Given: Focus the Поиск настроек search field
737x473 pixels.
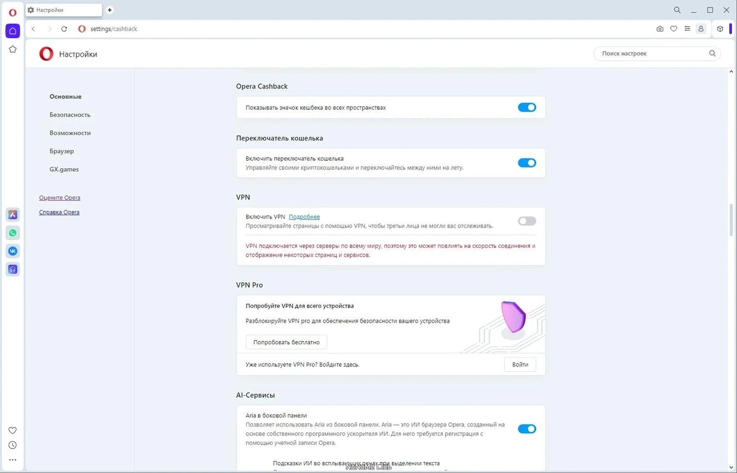Looking at the screenshot, I should [x=657, y=53].
